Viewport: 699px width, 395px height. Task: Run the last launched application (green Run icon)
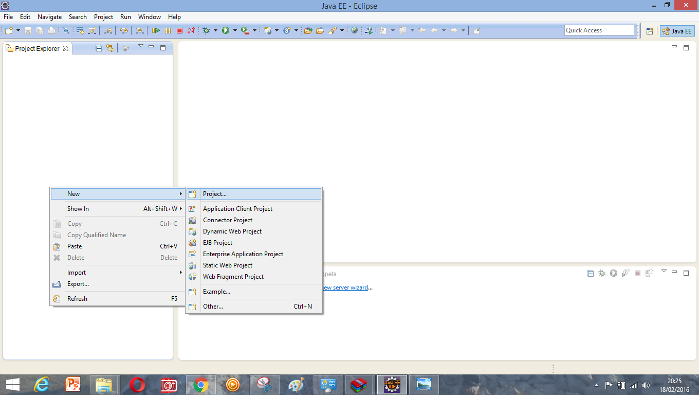point(227,30)
